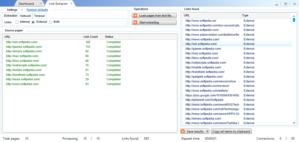Select source page http://news.softpedia.com/
This screenshot has height=142, width=299.
tap(23, 79)
